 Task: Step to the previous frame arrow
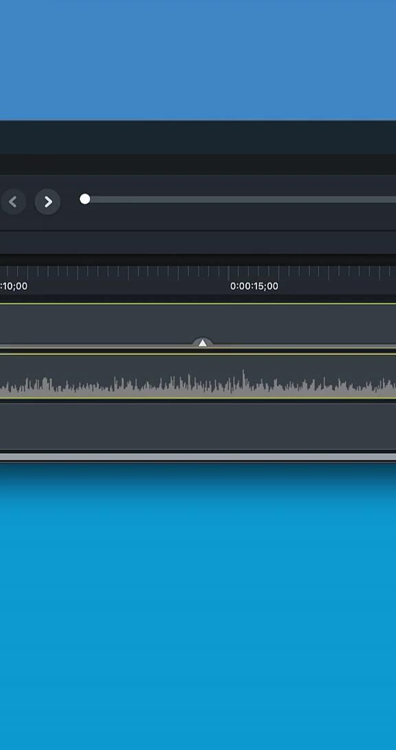tap(13, 202)
